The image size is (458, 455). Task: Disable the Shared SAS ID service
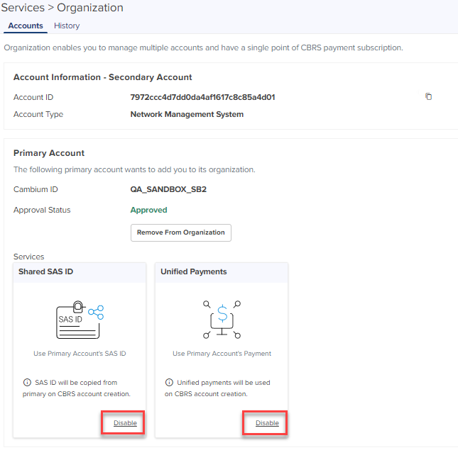pos(125,423)
